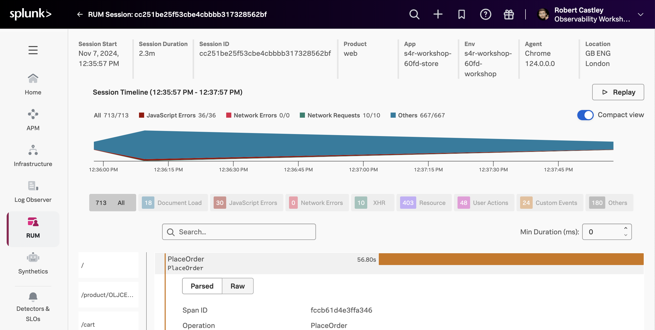Go back using the left arrow icon

(80, 14)
